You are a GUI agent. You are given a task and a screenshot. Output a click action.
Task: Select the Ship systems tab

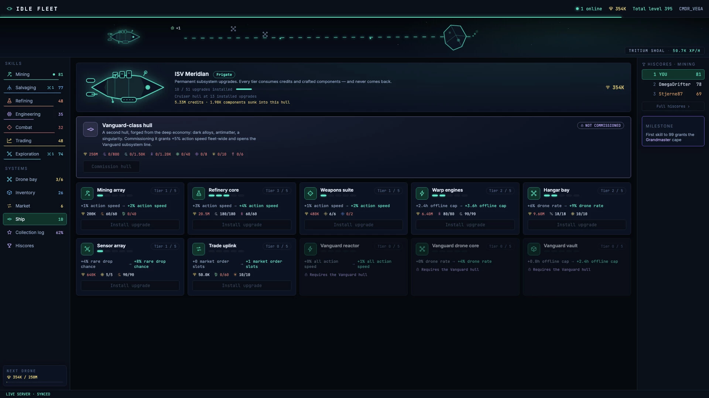(35, 219)
